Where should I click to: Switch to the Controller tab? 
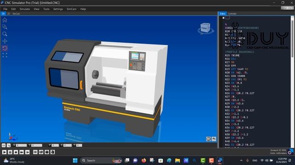coord(232,14)
